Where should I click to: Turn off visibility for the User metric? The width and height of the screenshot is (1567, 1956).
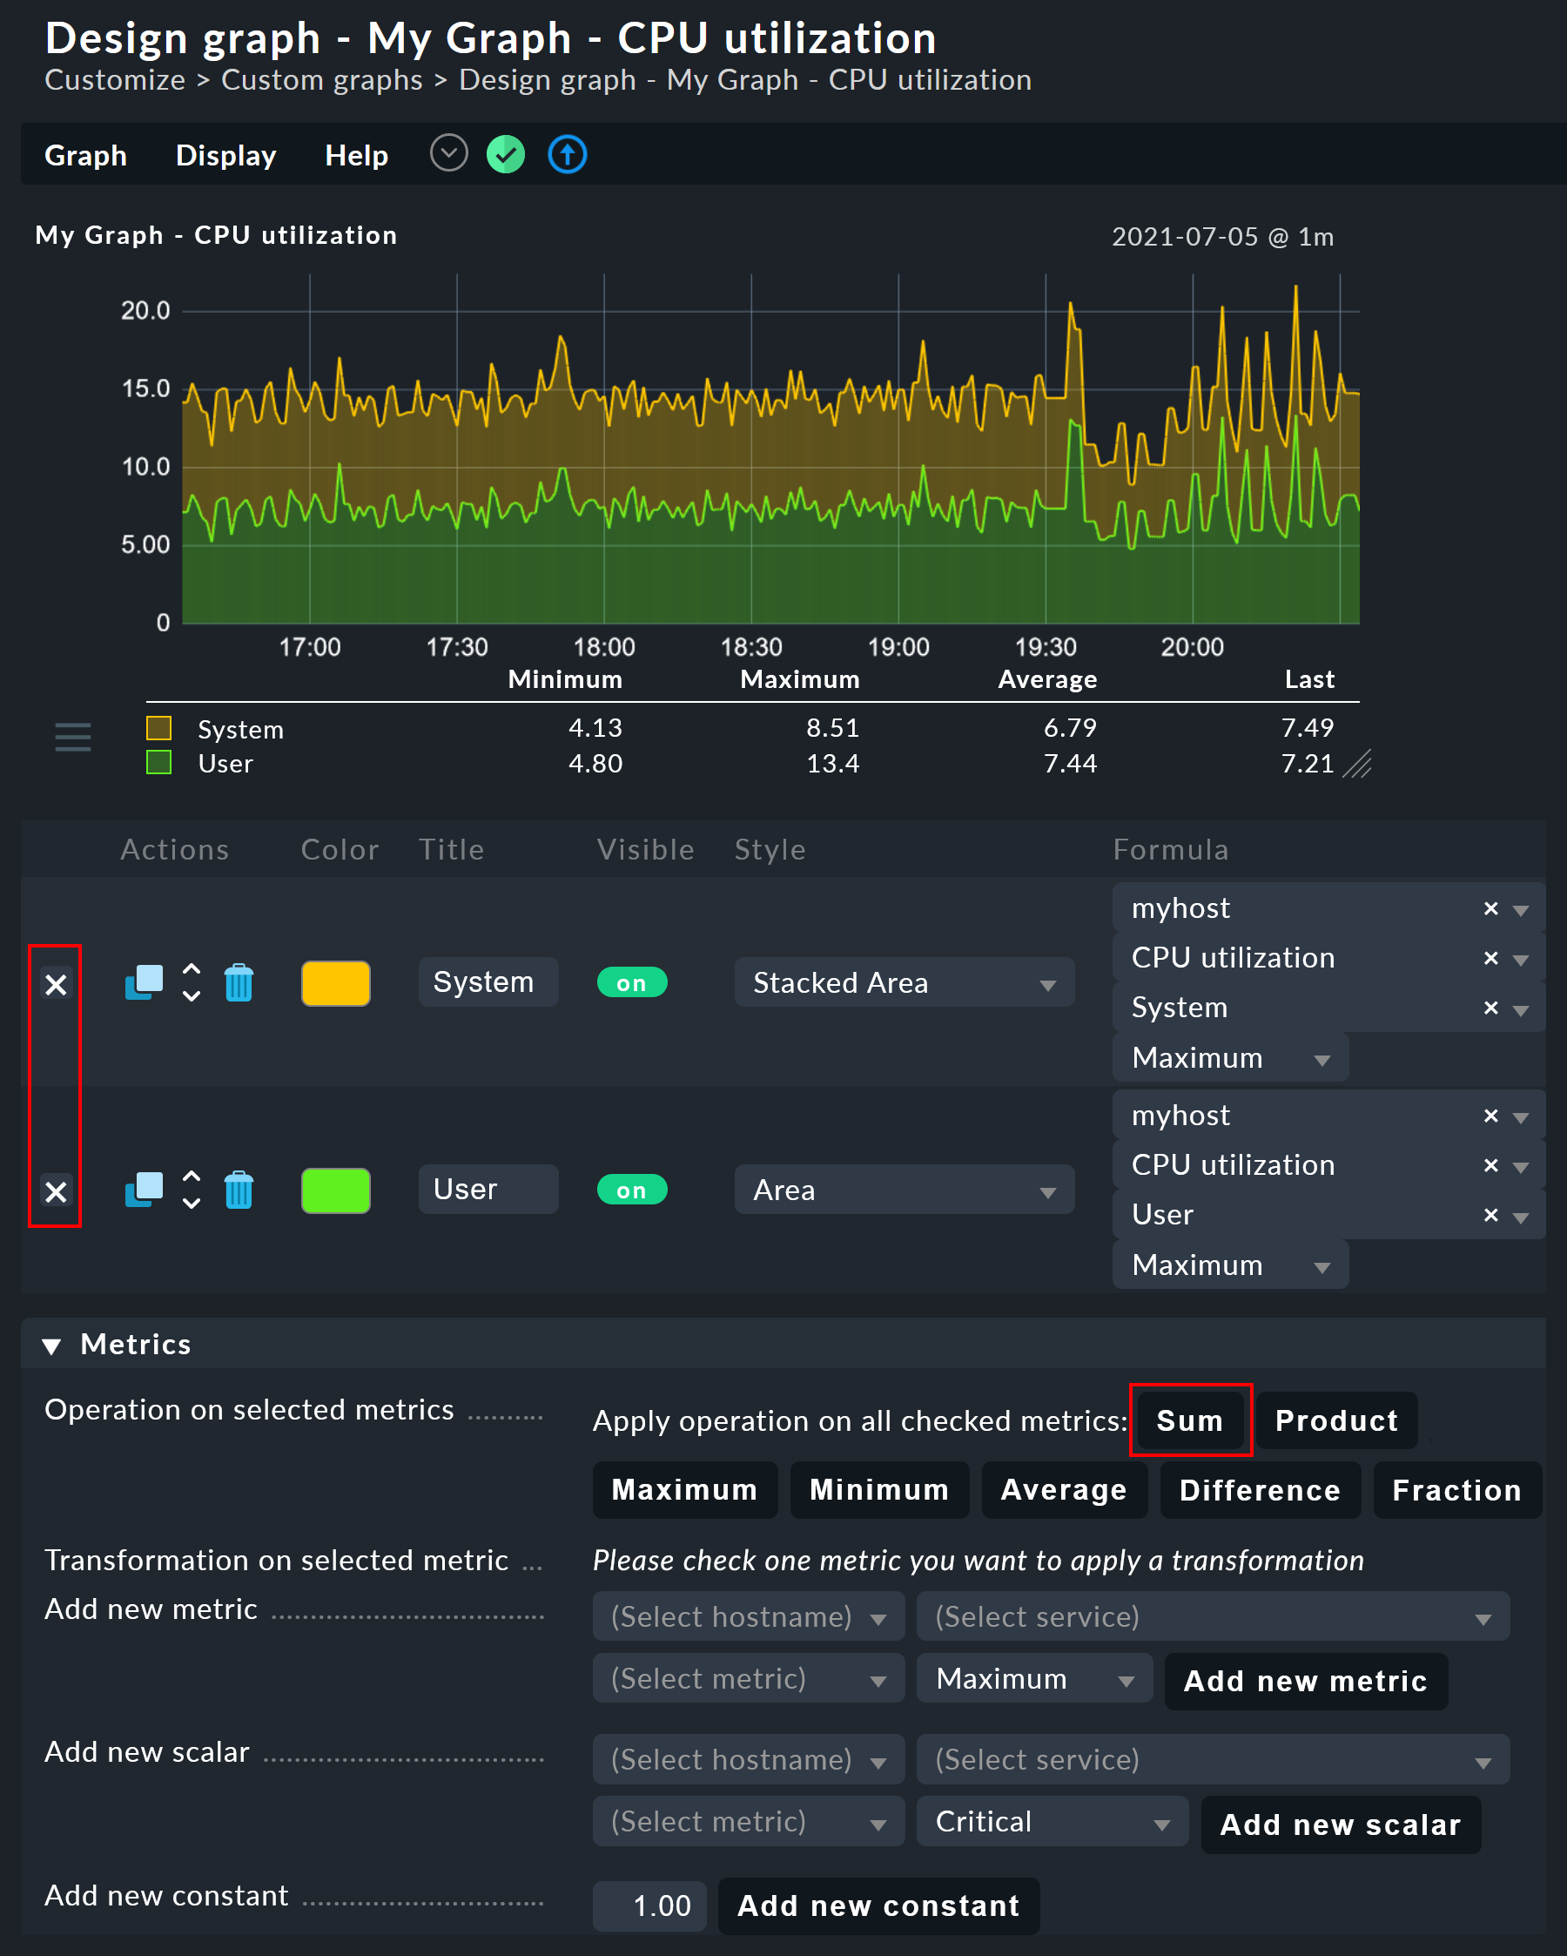pos(632,1190)
